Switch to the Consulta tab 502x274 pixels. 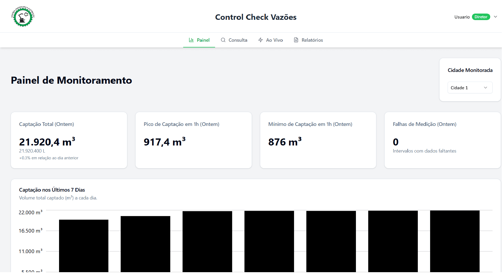pos(234,40)
